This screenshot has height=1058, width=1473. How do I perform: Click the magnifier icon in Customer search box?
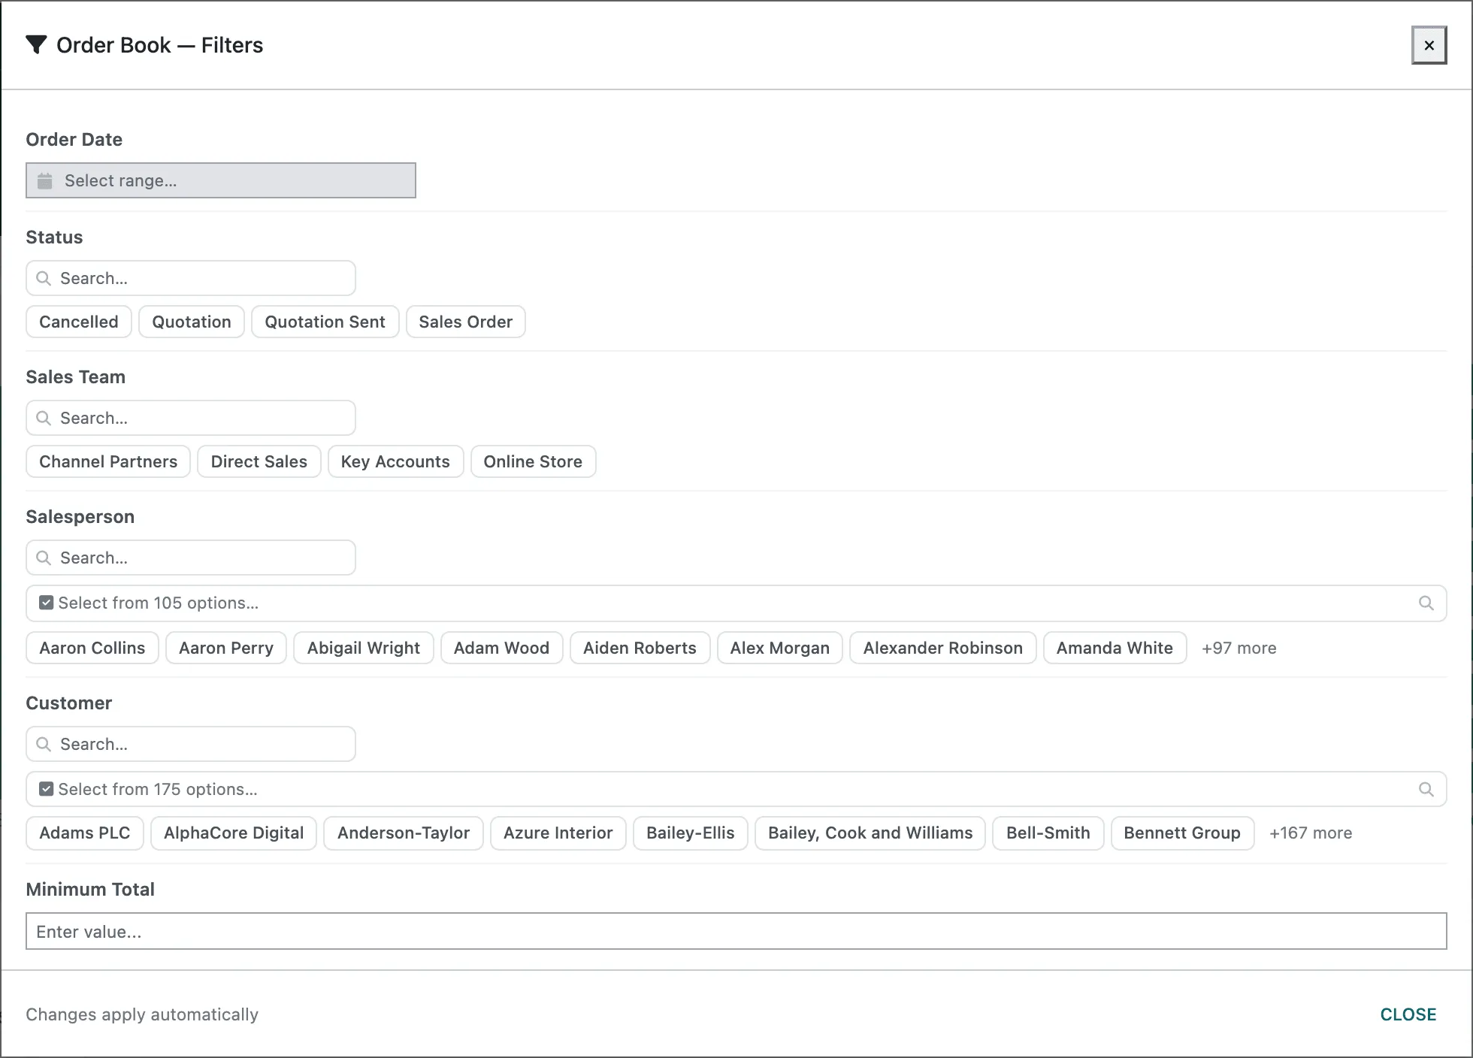[44, 744]
